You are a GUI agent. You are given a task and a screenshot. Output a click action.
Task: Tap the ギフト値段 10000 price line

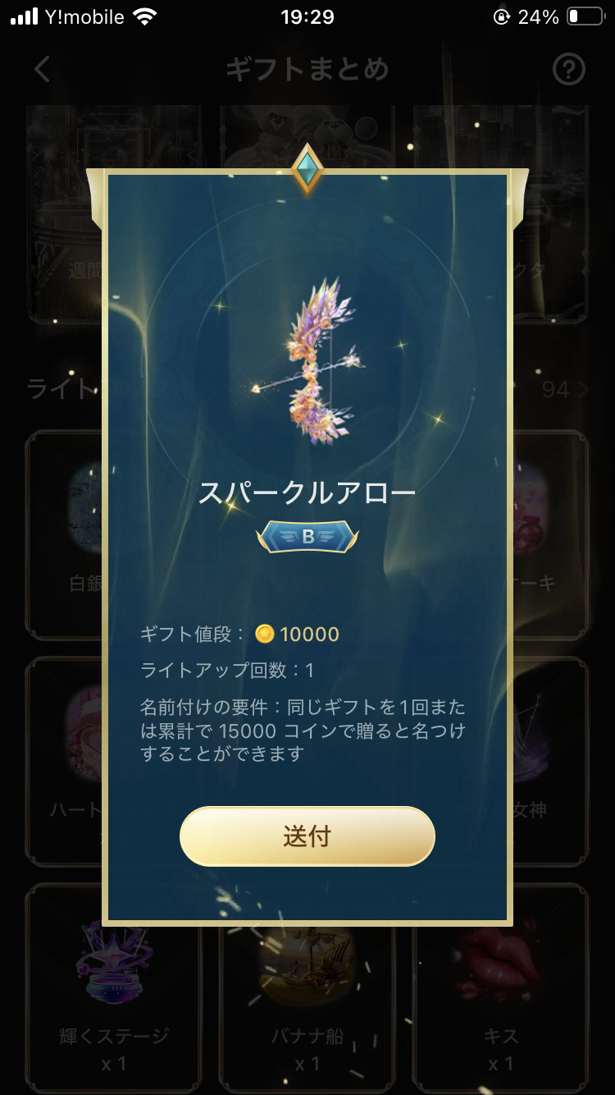coord(239,634)
